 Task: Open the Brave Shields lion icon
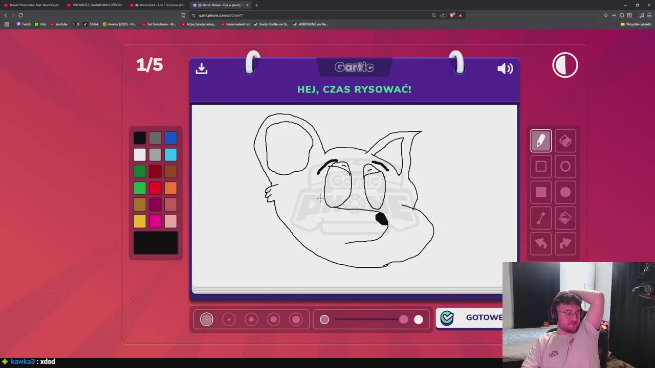point(452,15)
